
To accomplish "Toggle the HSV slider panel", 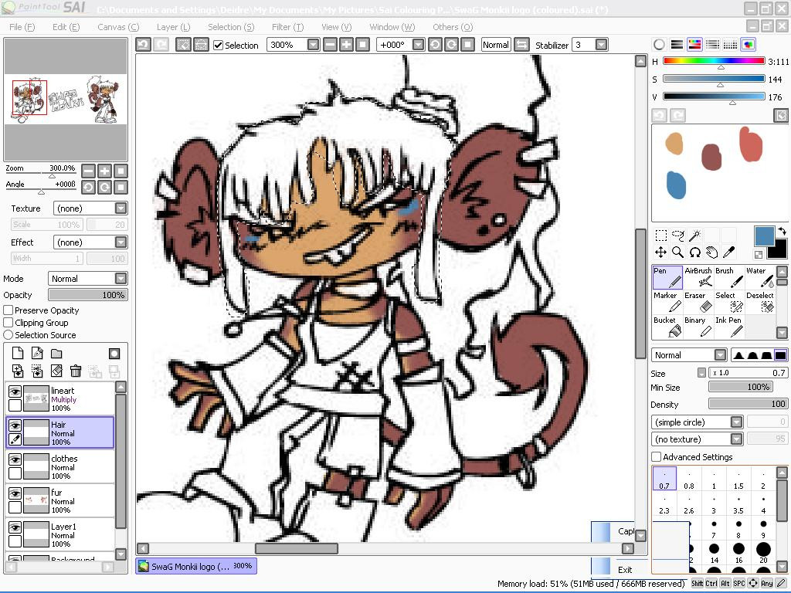I will (694, 45).
